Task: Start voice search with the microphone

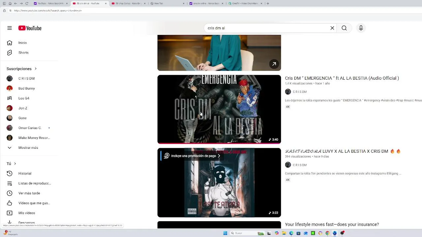Action: (x=361, y=28)
